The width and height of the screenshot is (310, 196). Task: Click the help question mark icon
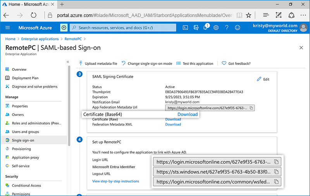[x=227, y=28]
